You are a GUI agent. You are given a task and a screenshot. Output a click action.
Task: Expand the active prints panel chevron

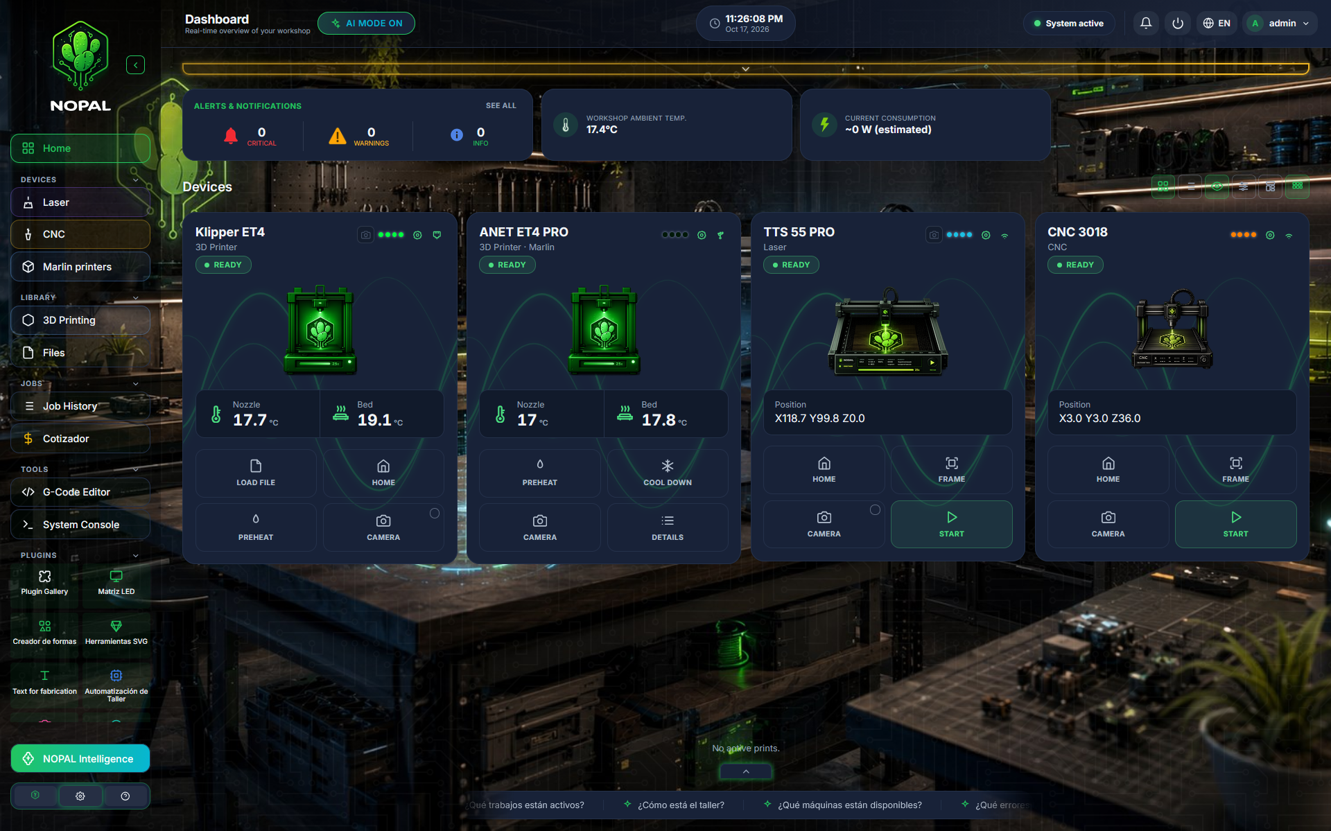(x=746, y=771)
